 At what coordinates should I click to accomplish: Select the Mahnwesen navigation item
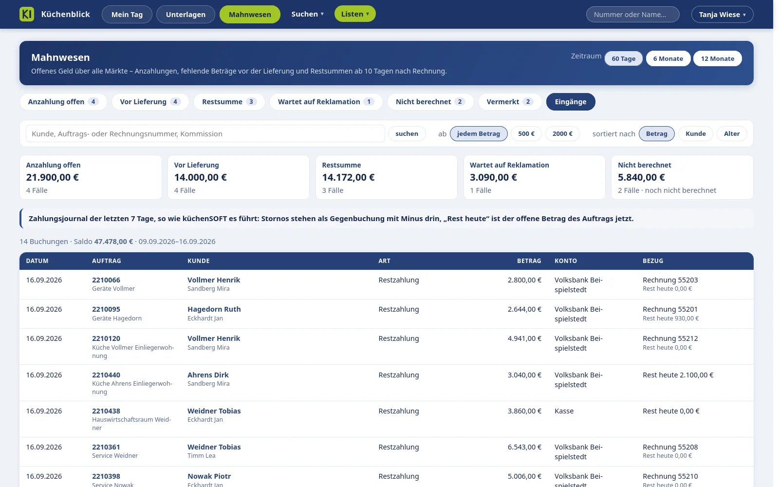[x=250, y=15]
